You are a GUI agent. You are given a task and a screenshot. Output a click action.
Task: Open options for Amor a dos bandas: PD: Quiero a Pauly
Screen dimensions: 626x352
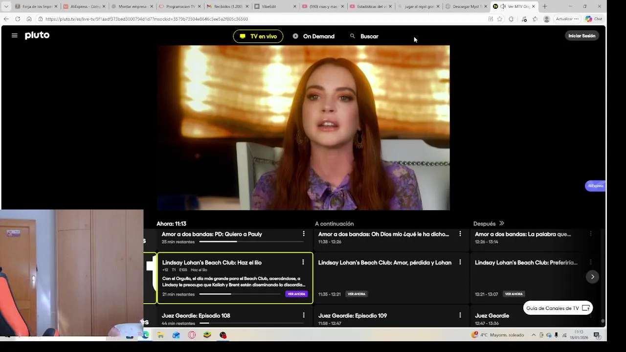304,234
